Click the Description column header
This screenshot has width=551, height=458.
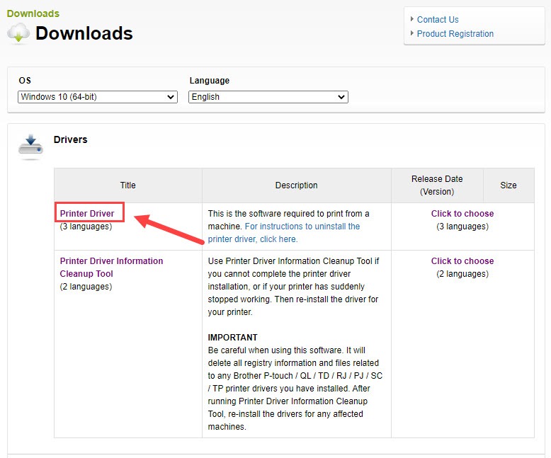coord(296,185)
